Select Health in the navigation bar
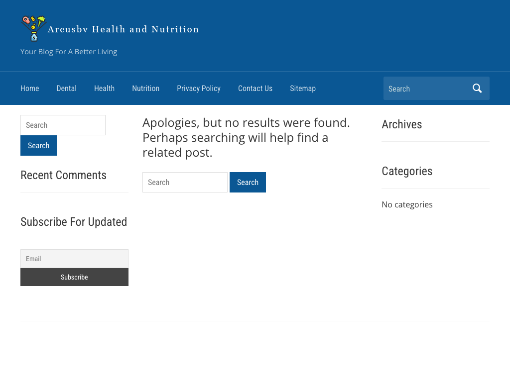Screen dimensions: 510x382 [x=104, y=89]
